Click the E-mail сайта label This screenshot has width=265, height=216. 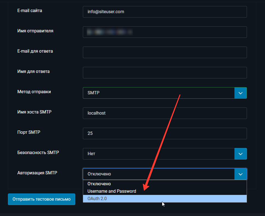[30, 10]
